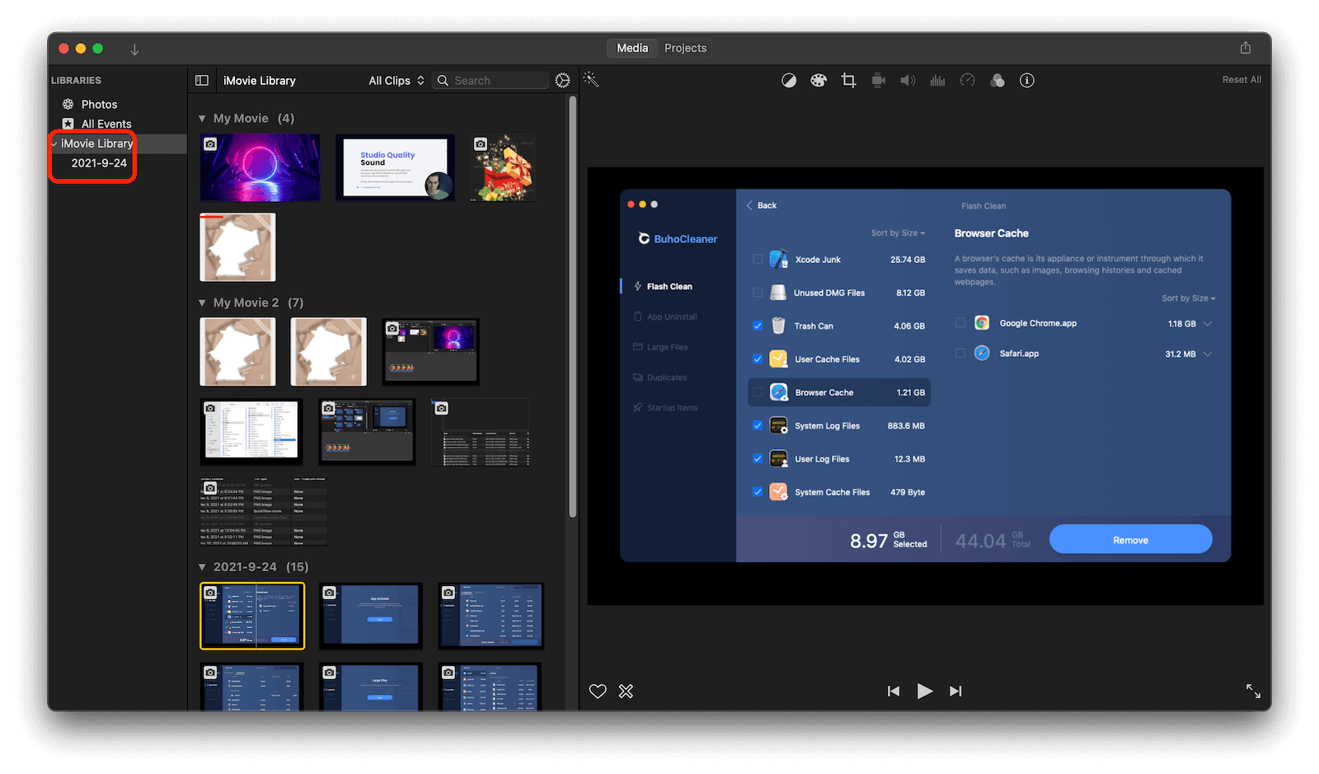
Task: Collapse the My Movie (4) event section
Action: click(x=202, y=119)
